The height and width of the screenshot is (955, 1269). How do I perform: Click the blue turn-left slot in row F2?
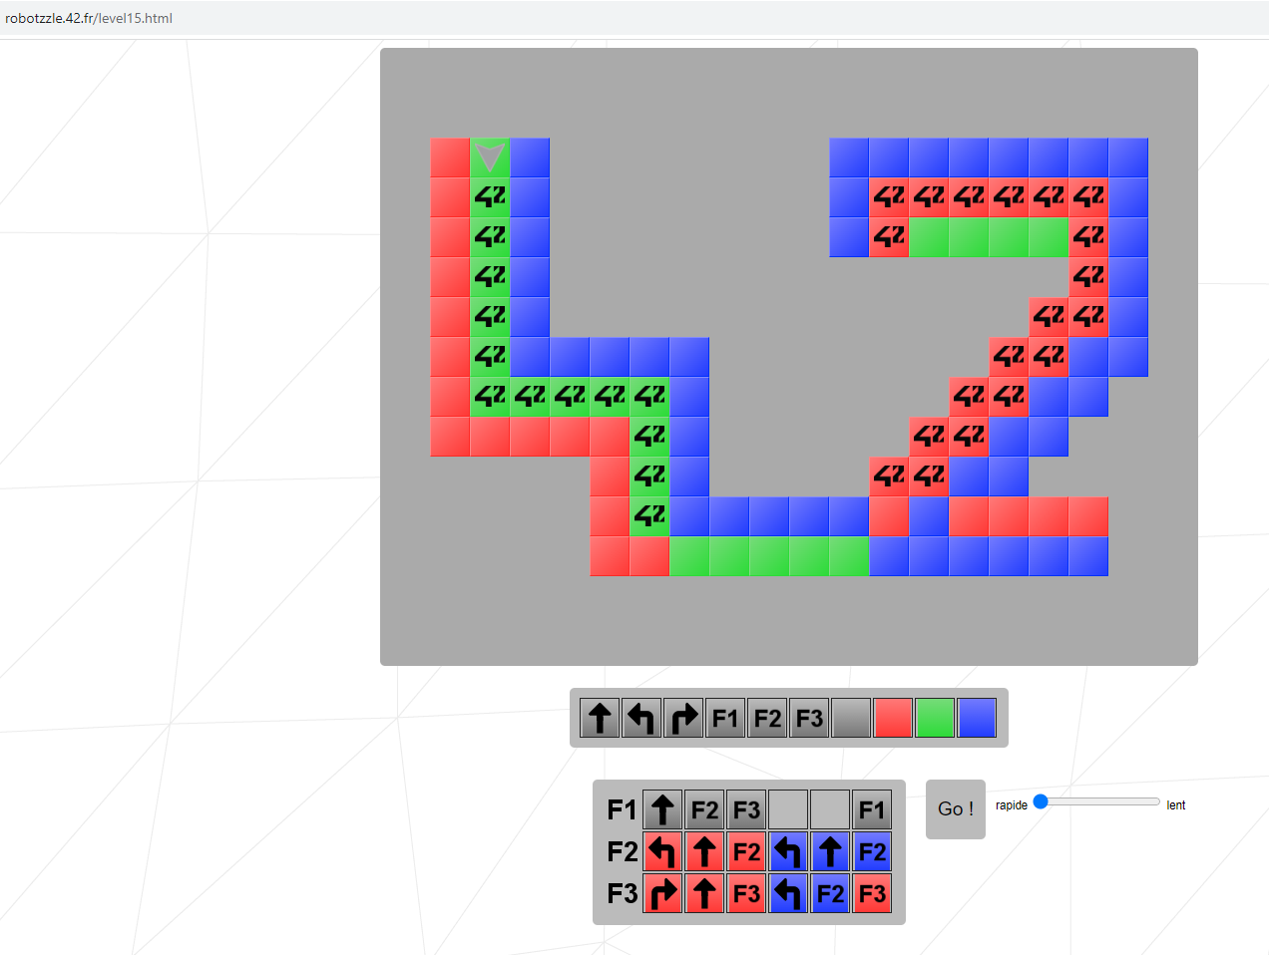tap(788, 851)
